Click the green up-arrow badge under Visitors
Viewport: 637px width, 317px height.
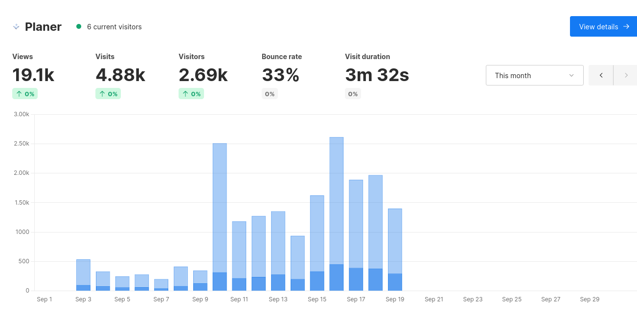point(191,93)
